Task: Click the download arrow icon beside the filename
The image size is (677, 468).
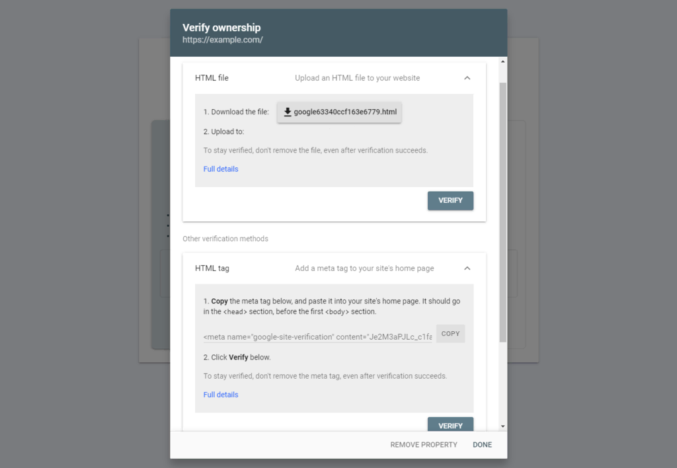Action: (x=288, y=112)
